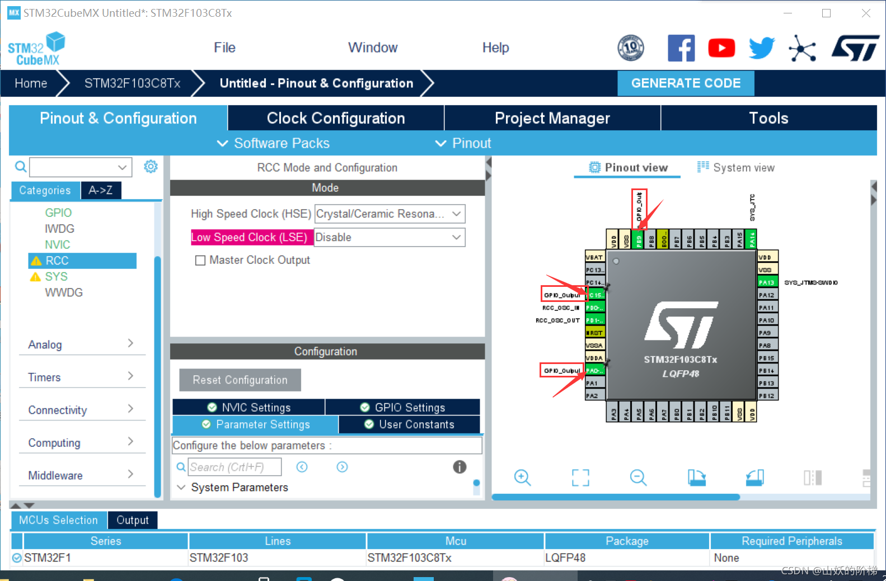Viewport: 886px width, 581px height.
Task: Select SYS in the categories list
Action: pyautogui.click(x=56, y=276)
